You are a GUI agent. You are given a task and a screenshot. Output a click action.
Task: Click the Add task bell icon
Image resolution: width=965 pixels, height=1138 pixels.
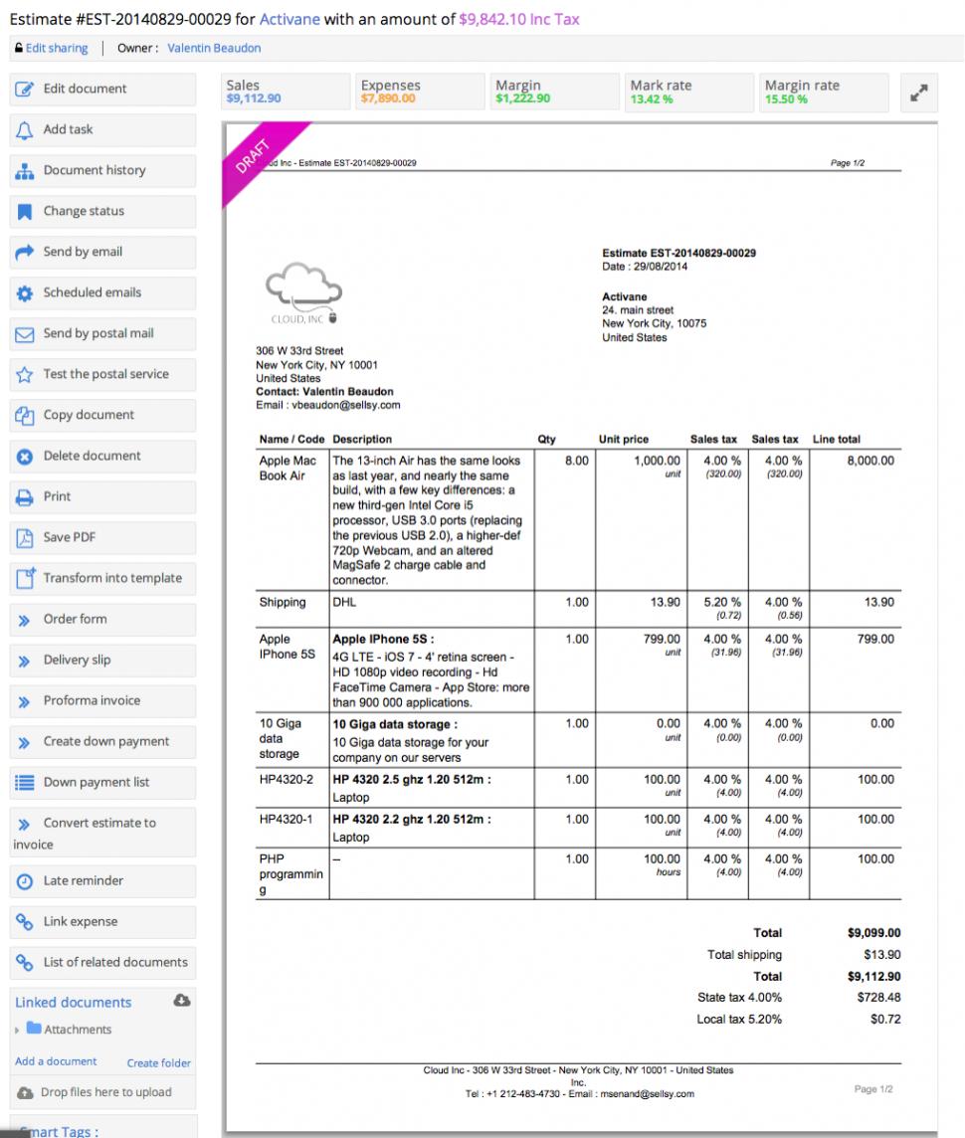[25, 130]
